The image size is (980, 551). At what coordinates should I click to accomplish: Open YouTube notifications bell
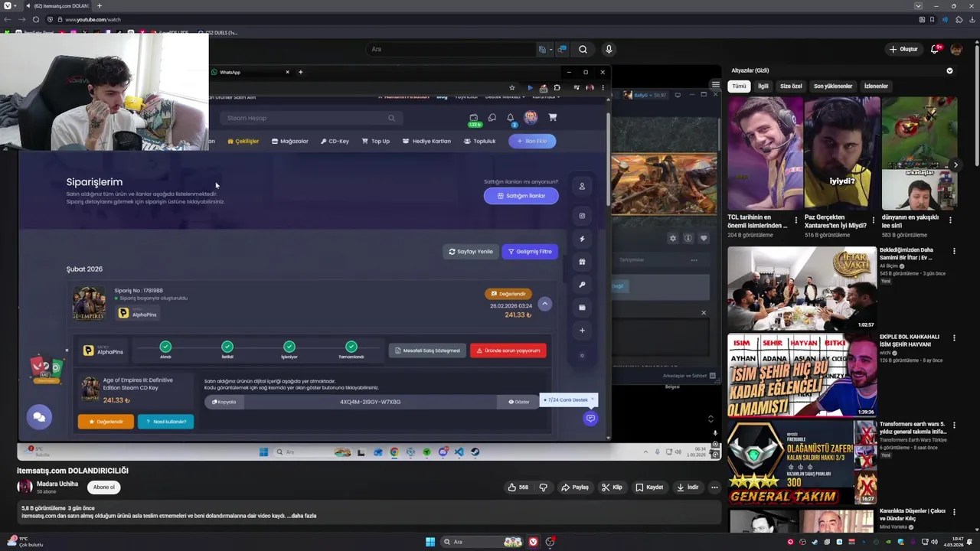pyautogui.click(x=935, y=49)
